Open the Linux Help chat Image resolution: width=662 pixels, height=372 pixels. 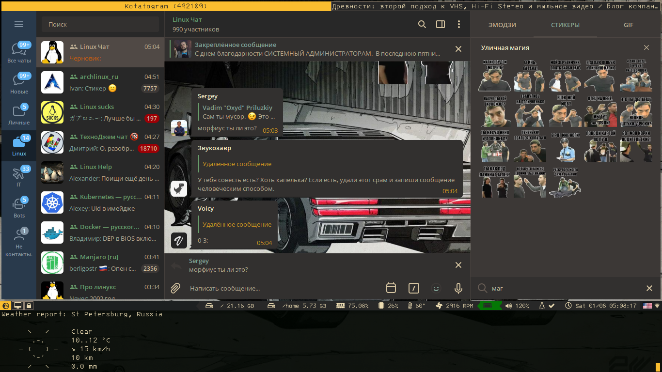100,172
